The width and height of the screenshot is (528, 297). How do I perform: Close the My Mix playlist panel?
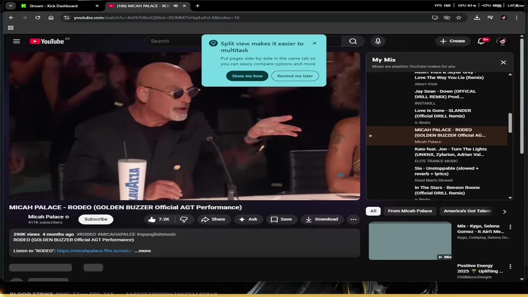[503, 62]
